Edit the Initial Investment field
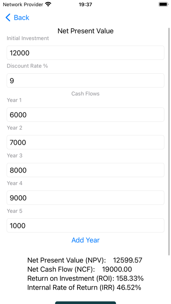This screenshot has height=304, width=171. pyautogui.click(x=85, y=53)
